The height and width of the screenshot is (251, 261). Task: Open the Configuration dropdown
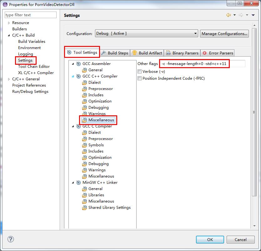[x=147, y=33]
